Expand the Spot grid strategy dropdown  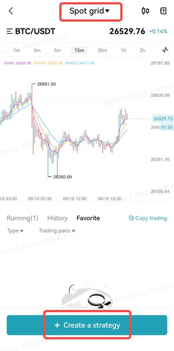[90, 11]
